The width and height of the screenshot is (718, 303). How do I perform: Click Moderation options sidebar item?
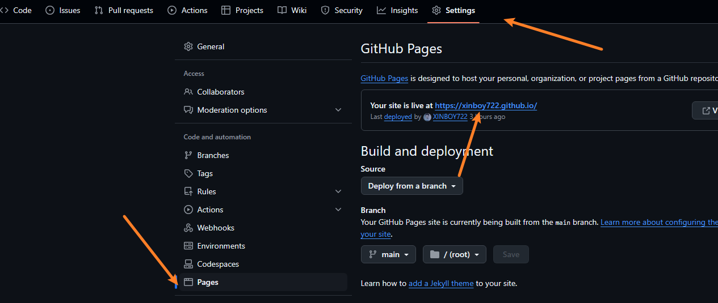pyautogui.click(x=263, y=110)
